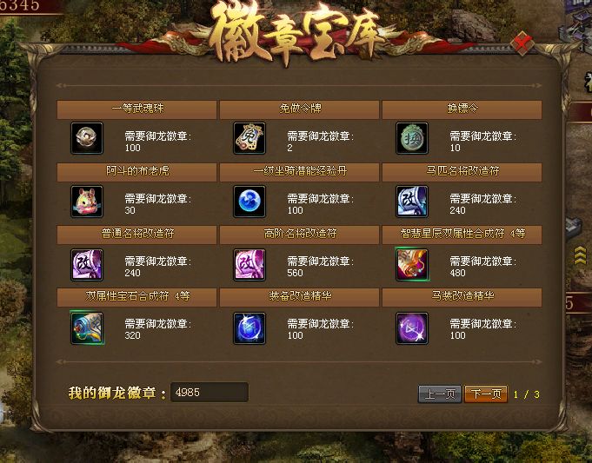Close the 徽章宝库 window
The image size is (592, 463).
tap(522, 43)
